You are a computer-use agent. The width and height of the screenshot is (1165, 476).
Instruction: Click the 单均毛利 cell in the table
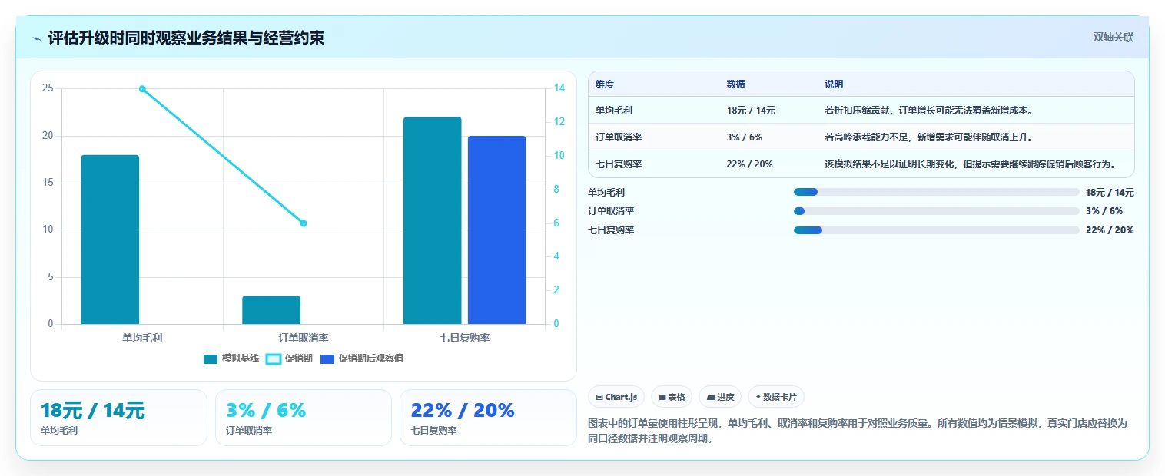point(614,110)
